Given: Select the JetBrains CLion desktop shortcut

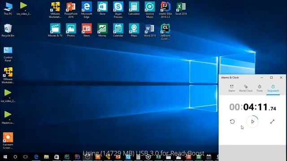Looking at the screenshot, I should (165, 32).
